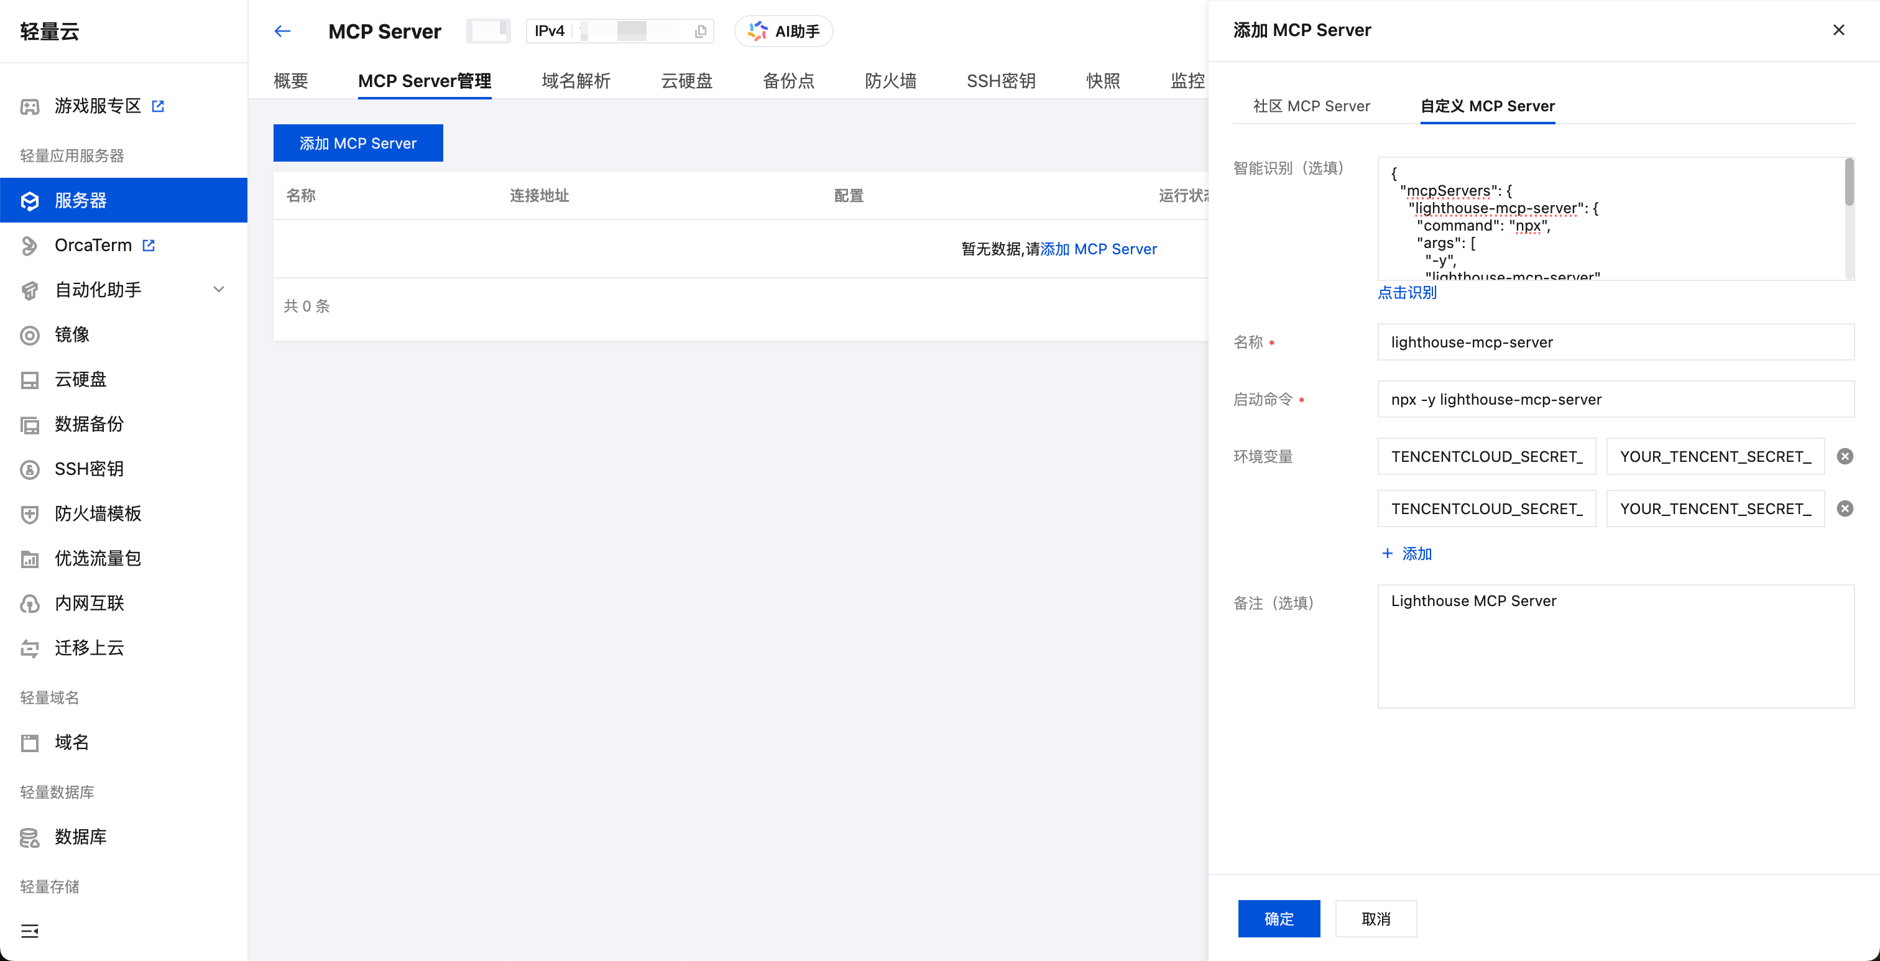Switch to 概要 tab
1880x961 pixels.
pyautogui.click(x=290, y=81)
